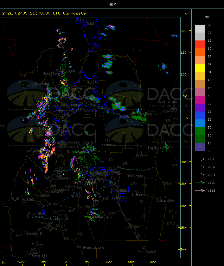Click the Cochico map label
The width and height of the screenshot is (224, 266).
tap(132, 227)
